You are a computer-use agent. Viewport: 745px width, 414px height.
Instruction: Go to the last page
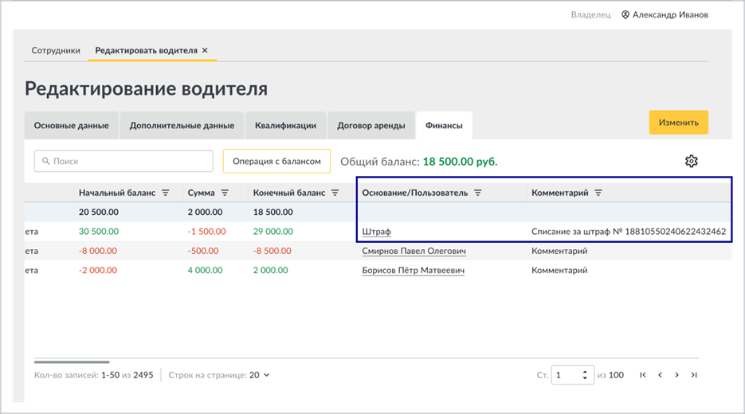click(694, 375)
